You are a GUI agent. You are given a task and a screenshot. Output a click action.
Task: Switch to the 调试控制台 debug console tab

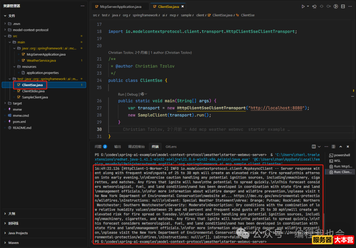click(x=136, y=147)
